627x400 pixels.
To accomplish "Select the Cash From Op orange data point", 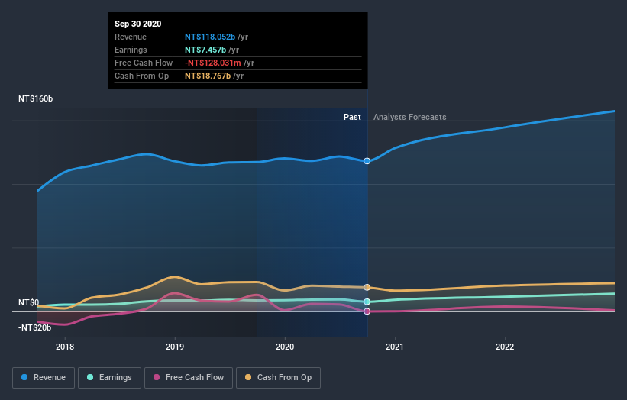I will click(367, 287).
